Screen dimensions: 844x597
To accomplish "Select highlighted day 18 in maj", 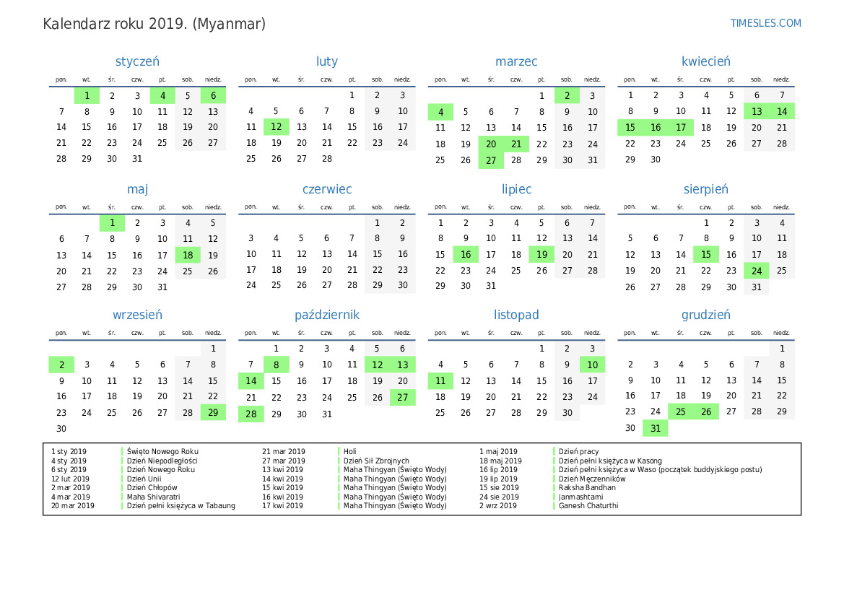I will click(188, 255).
